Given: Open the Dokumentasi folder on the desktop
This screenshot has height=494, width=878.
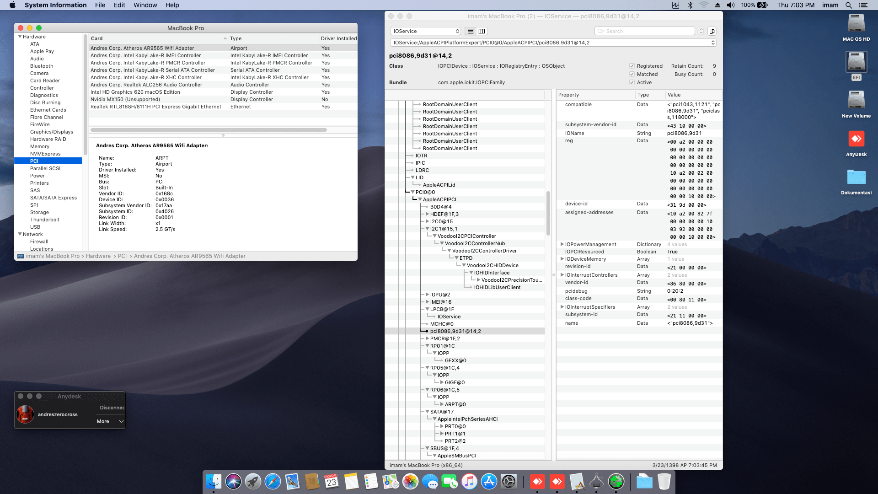Looking at the screenshot, I should pyautogui.click(x=856, y=181).
